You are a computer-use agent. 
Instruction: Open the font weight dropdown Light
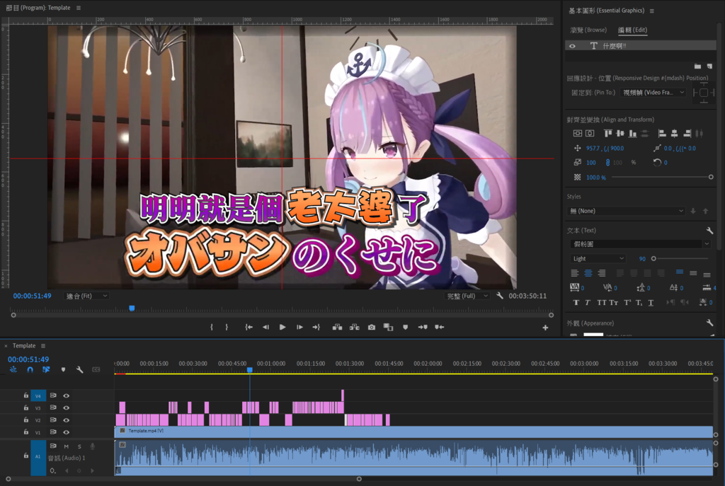coord(598,259)
